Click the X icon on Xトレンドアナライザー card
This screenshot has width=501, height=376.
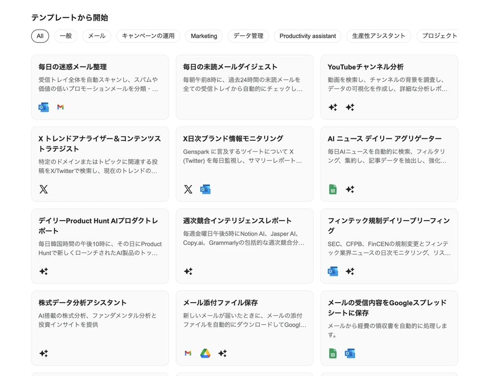[44, 189]
